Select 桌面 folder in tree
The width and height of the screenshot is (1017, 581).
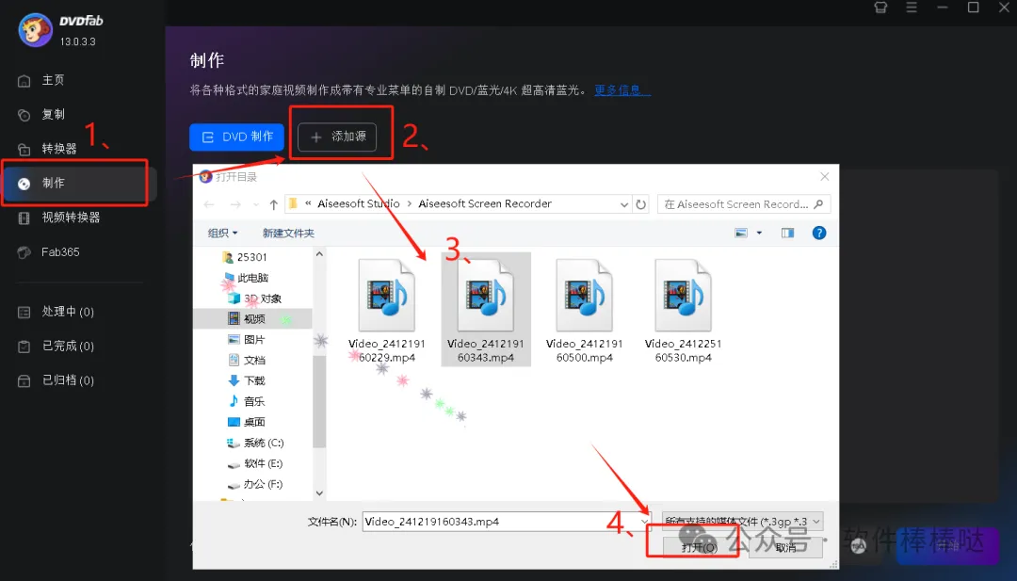tap(247, 422)
